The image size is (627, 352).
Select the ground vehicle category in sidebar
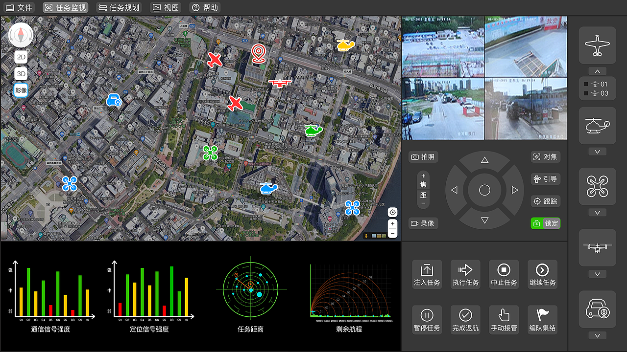597,309
